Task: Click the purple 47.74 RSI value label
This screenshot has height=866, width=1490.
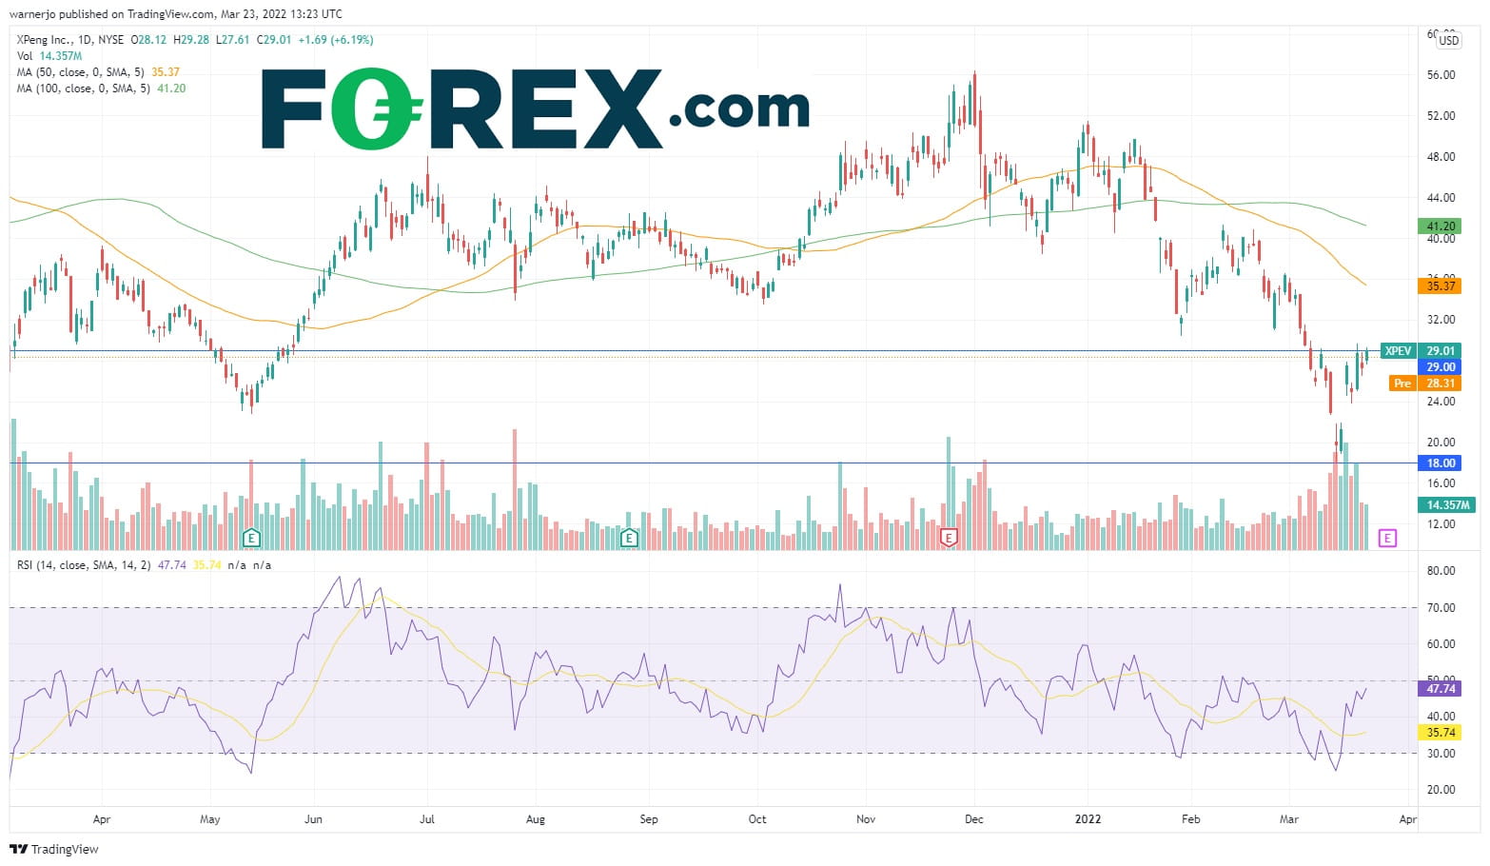Action: (x=1441, y=688)
